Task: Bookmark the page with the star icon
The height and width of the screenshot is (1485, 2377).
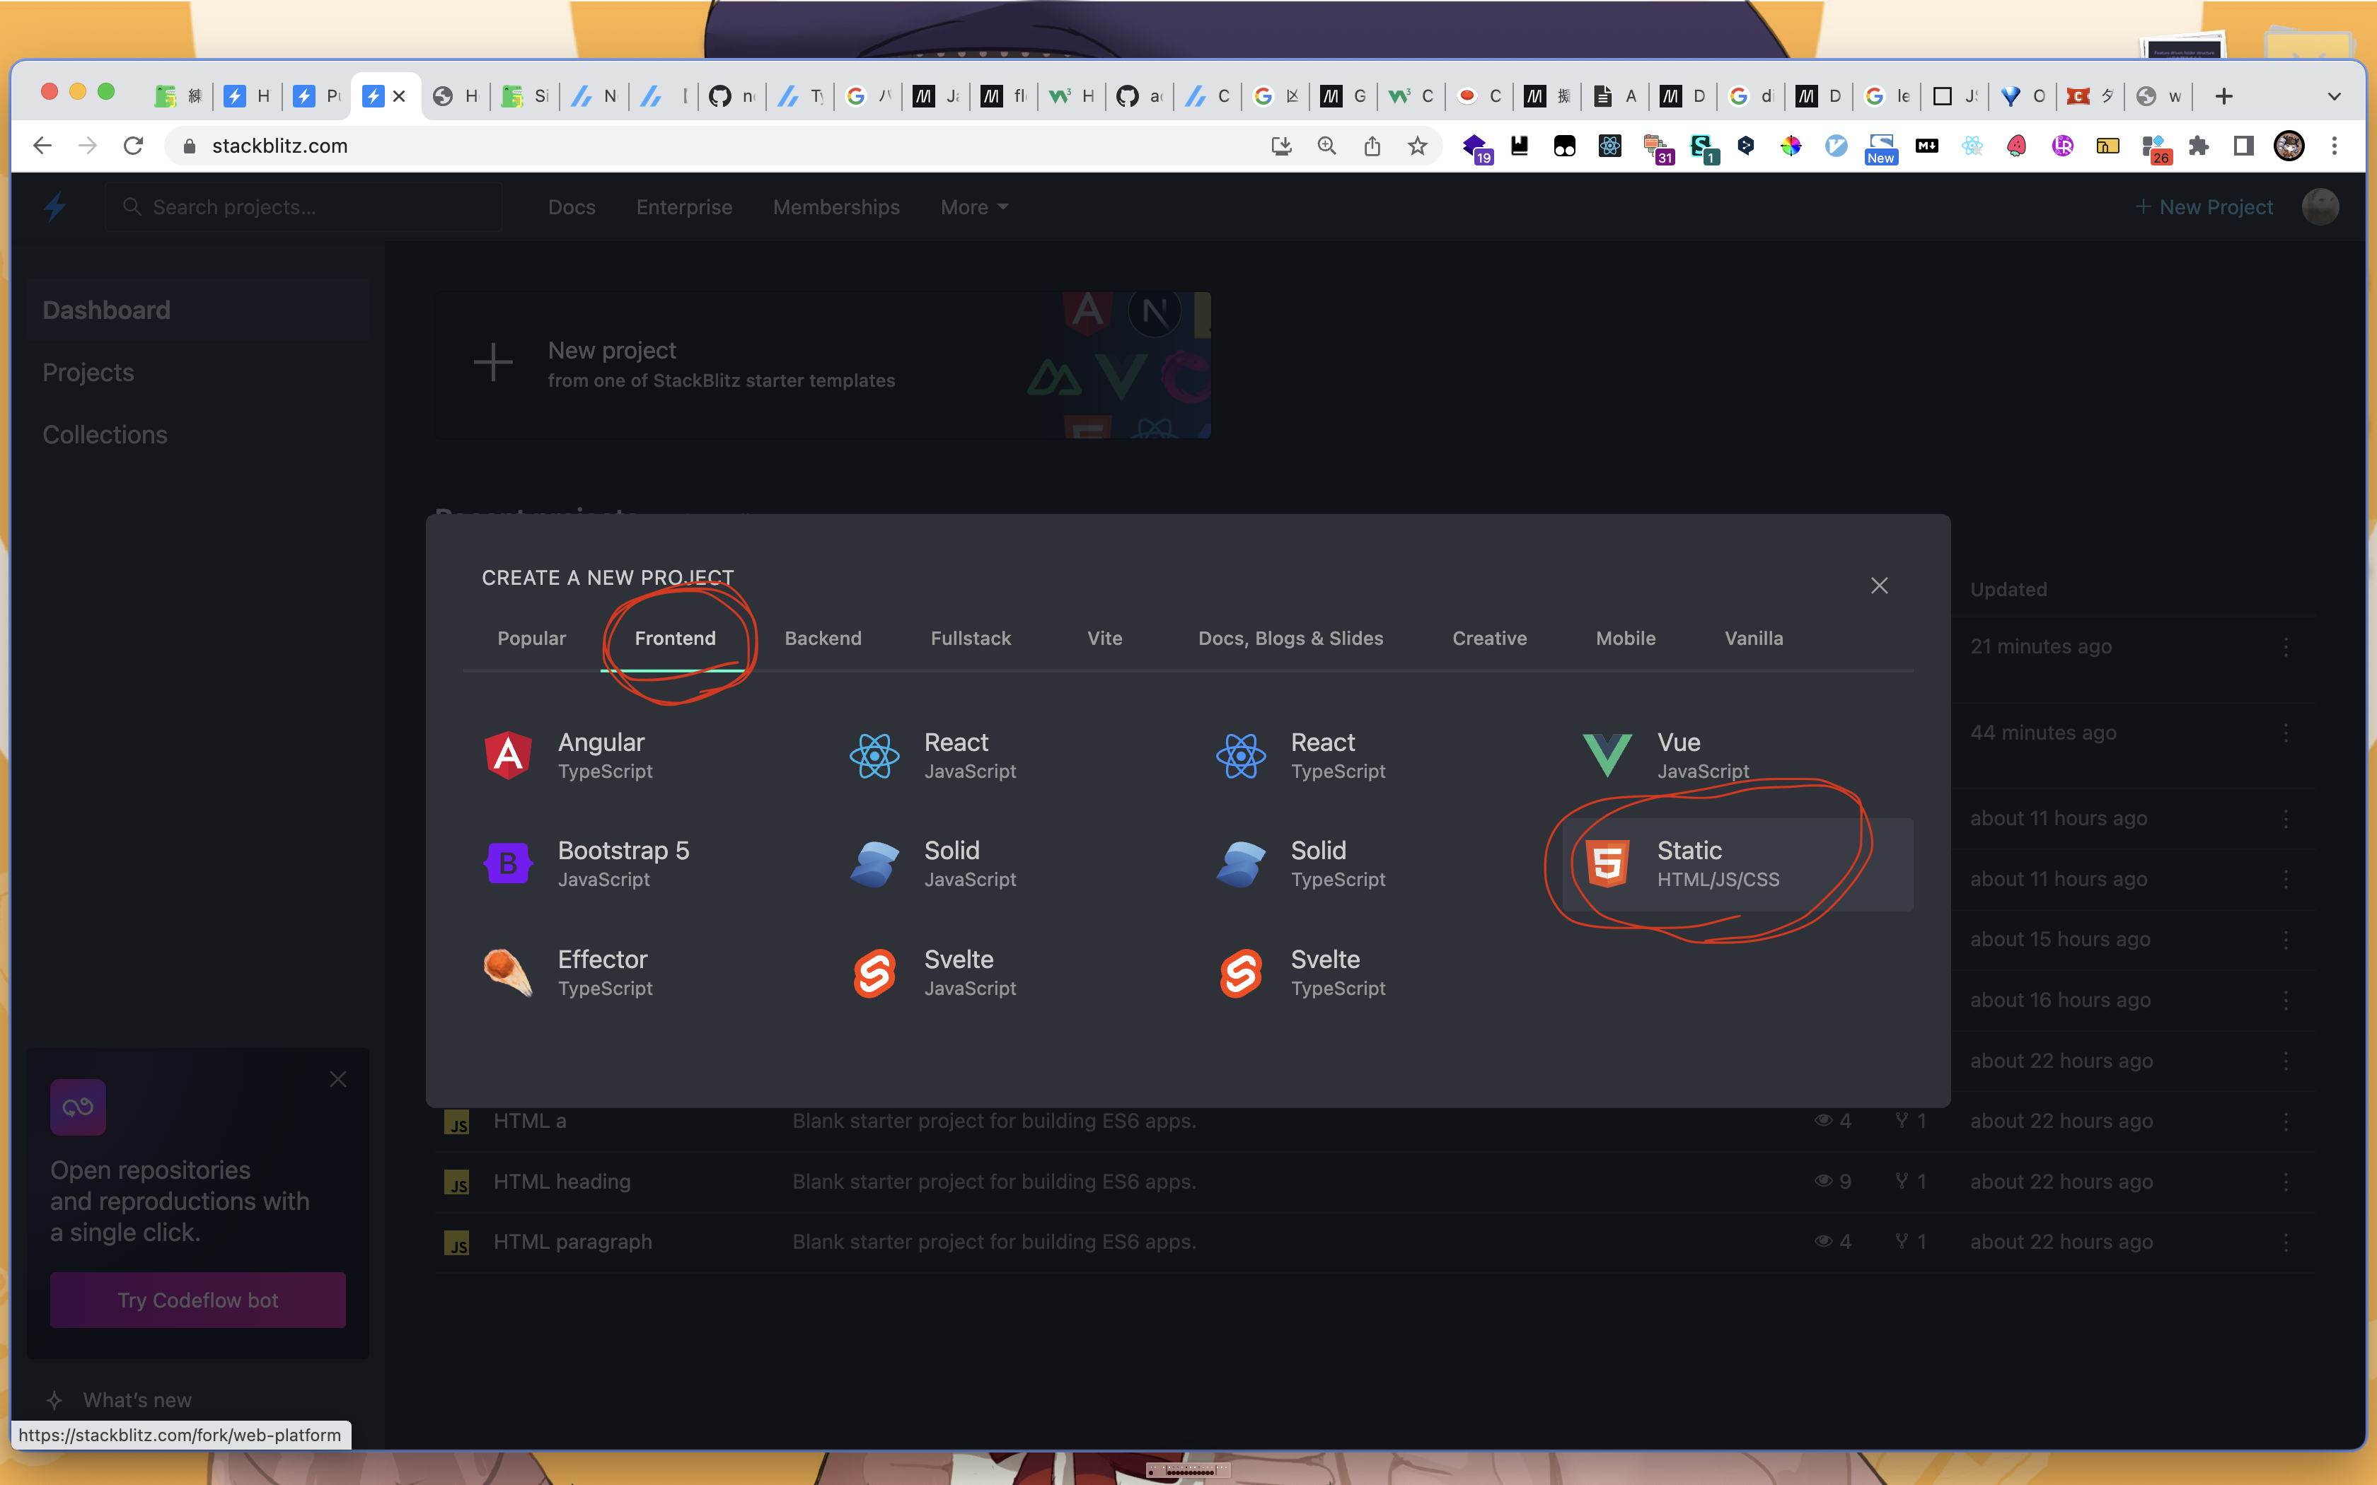Action: click(1416, 146)
